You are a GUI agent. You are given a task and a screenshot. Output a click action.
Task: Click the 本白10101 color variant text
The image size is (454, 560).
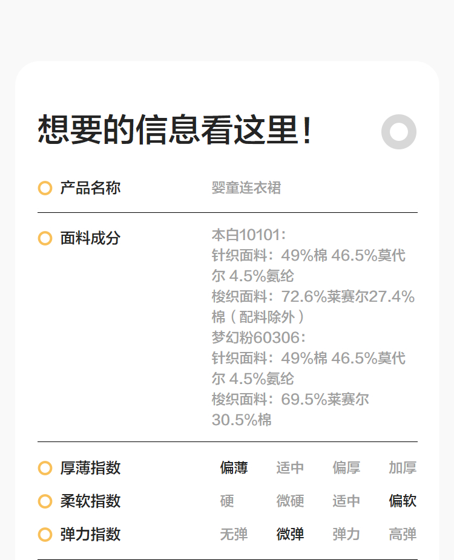[x=249, y=235]
